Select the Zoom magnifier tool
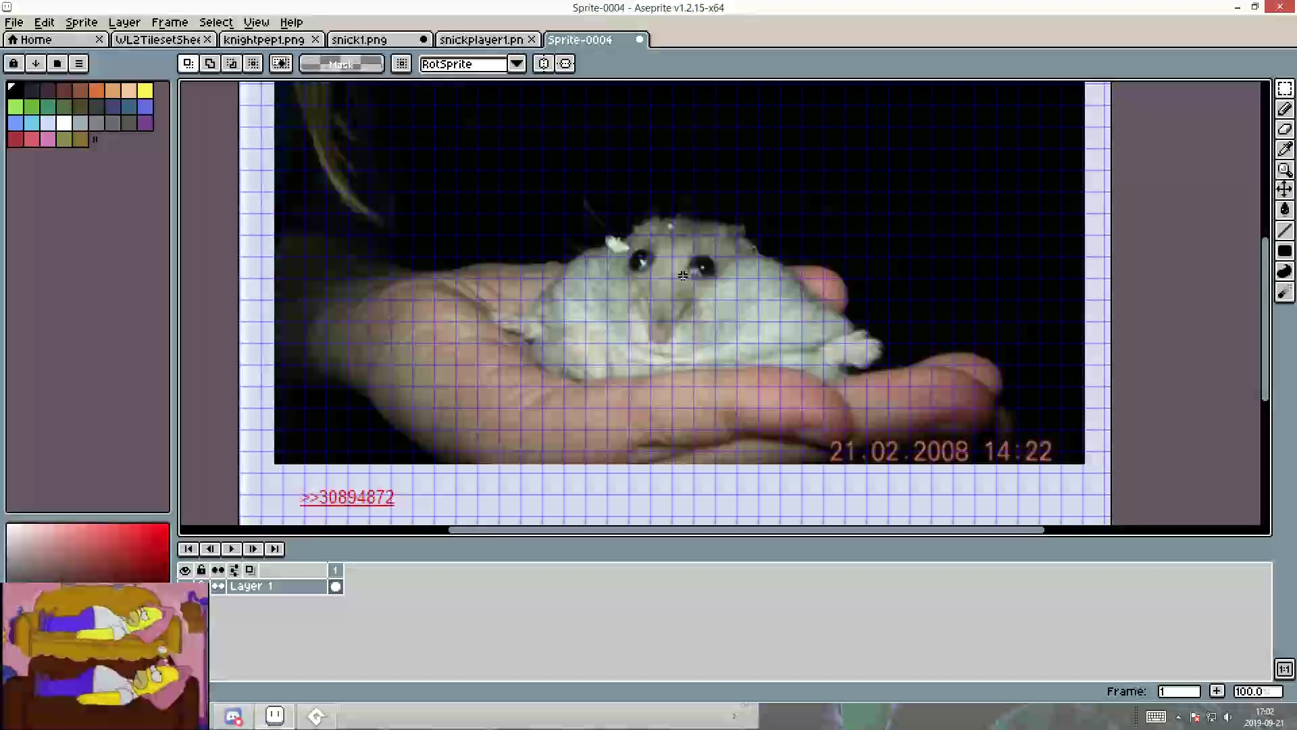Viewport: 1297px width, 730px height. pos(1284,170)
